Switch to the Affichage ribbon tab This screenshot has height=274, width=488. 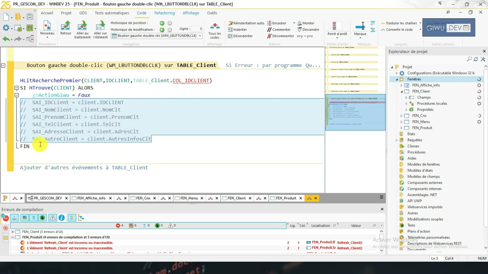click(191, 13)
